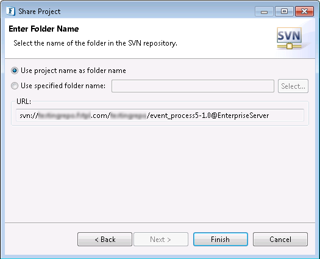This screenshot has width=320, height=259.
Task: Click the 'URL:' group label
Action: tap(24, 101)
